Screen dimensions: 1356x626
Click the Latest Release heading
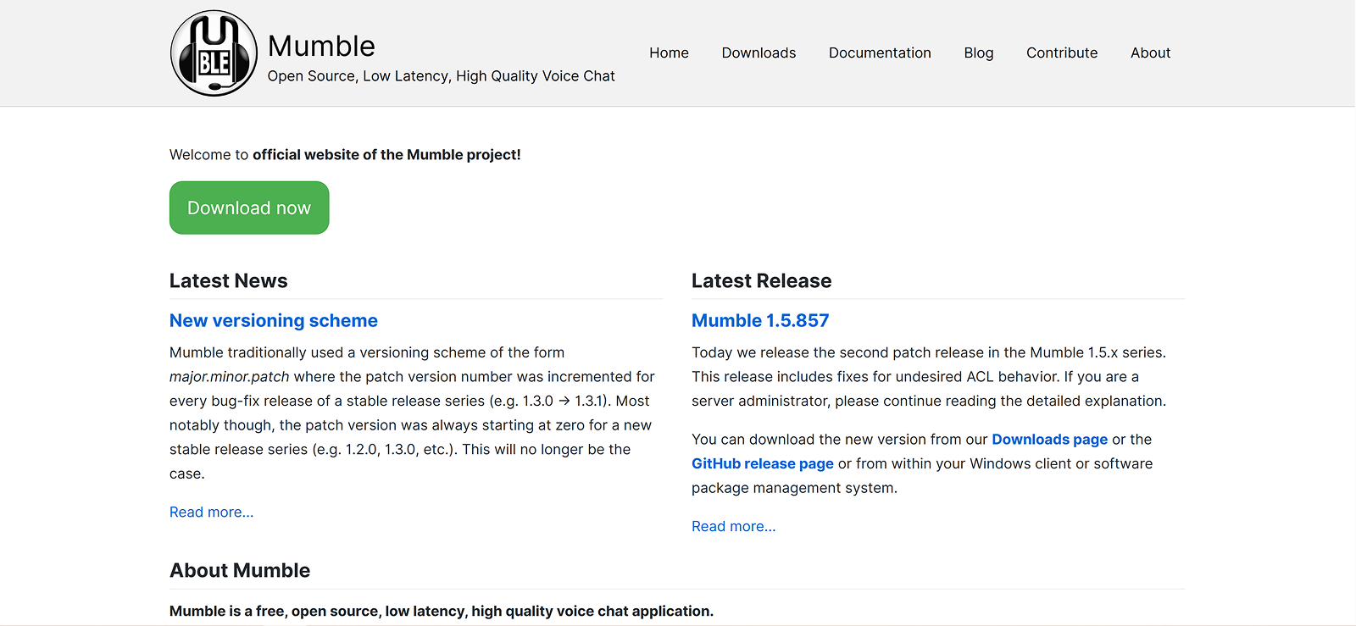(761, 280)
